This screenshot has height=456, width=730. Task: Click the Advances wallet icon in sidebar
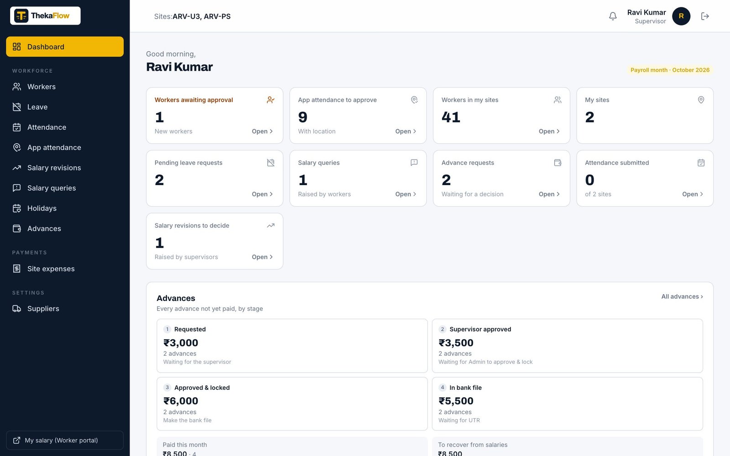pos(17,228)
